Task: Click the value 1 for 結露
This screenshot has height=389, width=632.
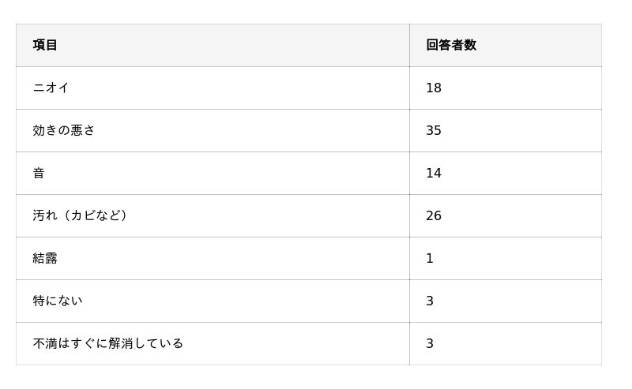Action: point(430,258)
